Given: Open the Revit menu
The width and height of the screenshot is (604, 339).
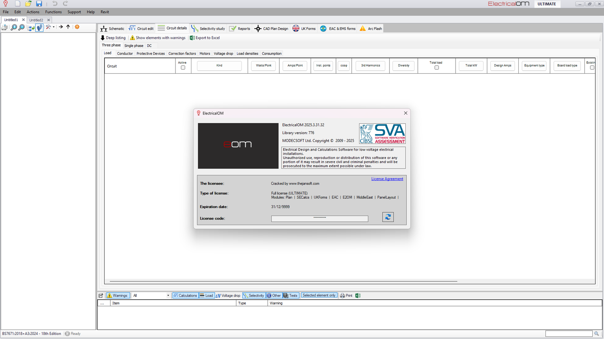Looking at the screenshot, I should coord(105,12).
